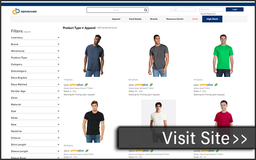Click the primeplus badge for G640

coord(141,85)
